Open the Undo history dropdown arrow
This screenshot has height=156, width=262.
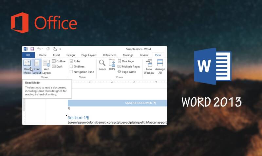[x=43, y=49]
